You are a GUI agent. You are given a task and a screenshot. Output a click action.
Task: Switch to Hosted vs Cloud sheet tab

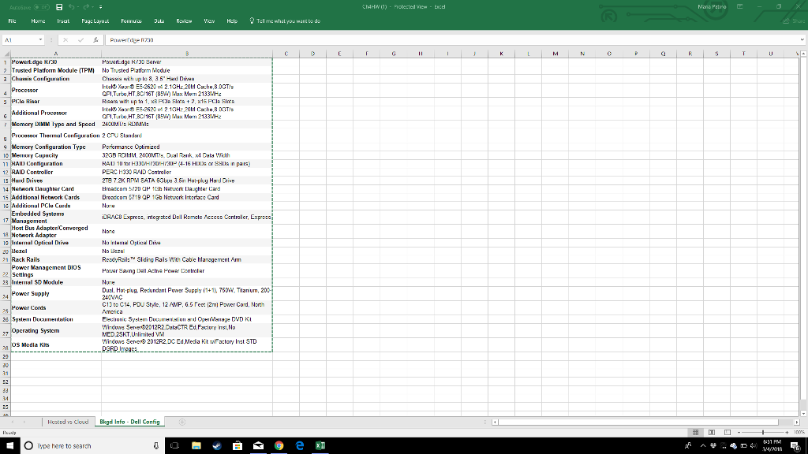coord(68,422)
